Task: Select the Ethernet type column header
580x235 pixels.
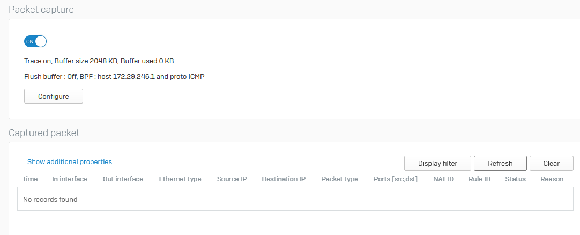Action: point(180,179)
